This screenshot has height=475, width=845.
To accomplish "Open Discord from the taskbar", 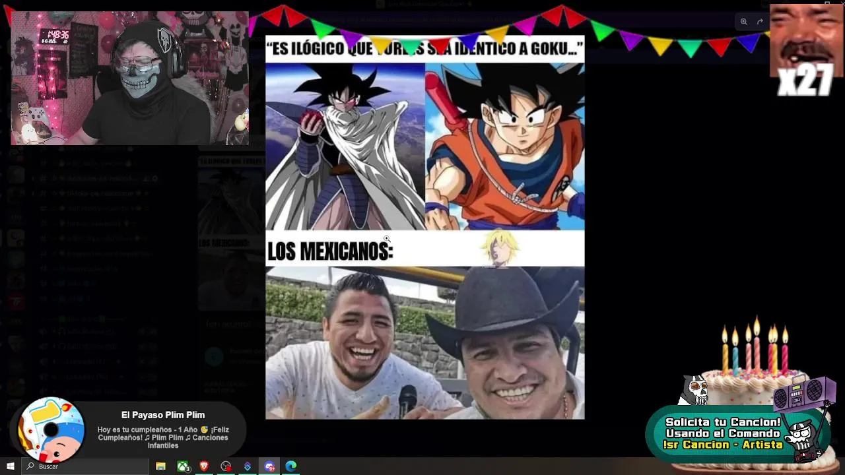I will pyautogui.click(x=269, y=466).
